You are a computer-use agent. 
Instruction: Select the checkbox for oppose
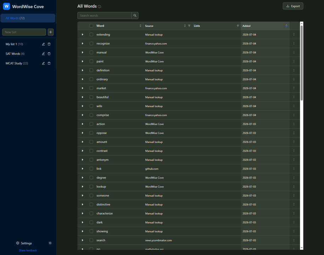click(91, 133)
